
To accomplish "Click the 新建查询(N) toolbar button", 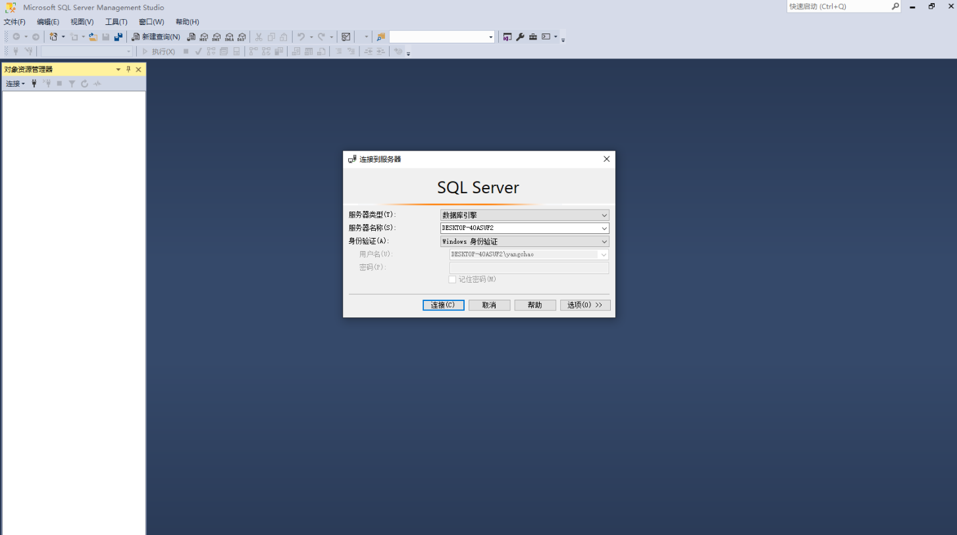I will pos(156,37).
